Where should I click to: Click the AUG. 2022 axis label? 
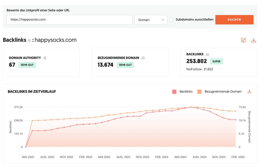(x=47, y=157)
